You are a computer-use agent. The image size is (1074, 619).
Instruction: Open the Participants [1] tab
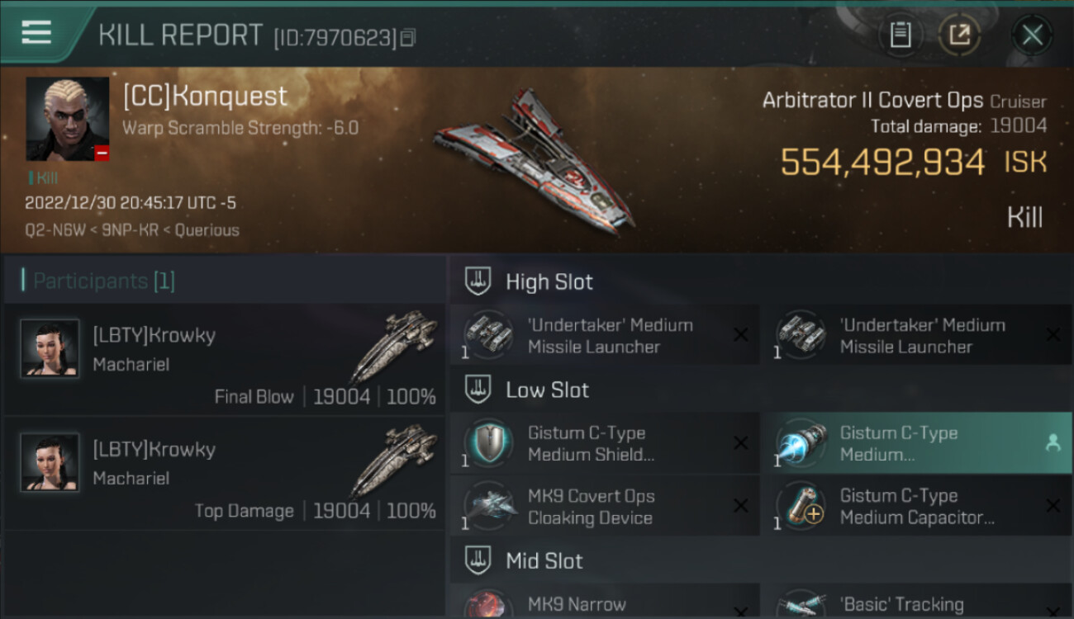pyautogui.click(x=103, y=281)
